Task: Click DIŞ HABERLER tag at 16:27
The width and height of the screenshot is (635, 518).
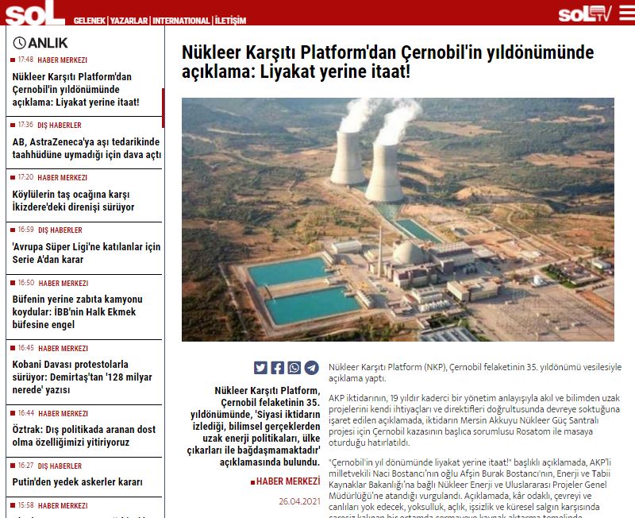Action: [60, 466]
